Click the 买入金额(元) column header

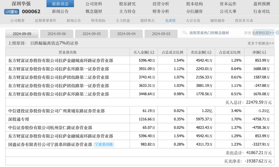point(144,52)
